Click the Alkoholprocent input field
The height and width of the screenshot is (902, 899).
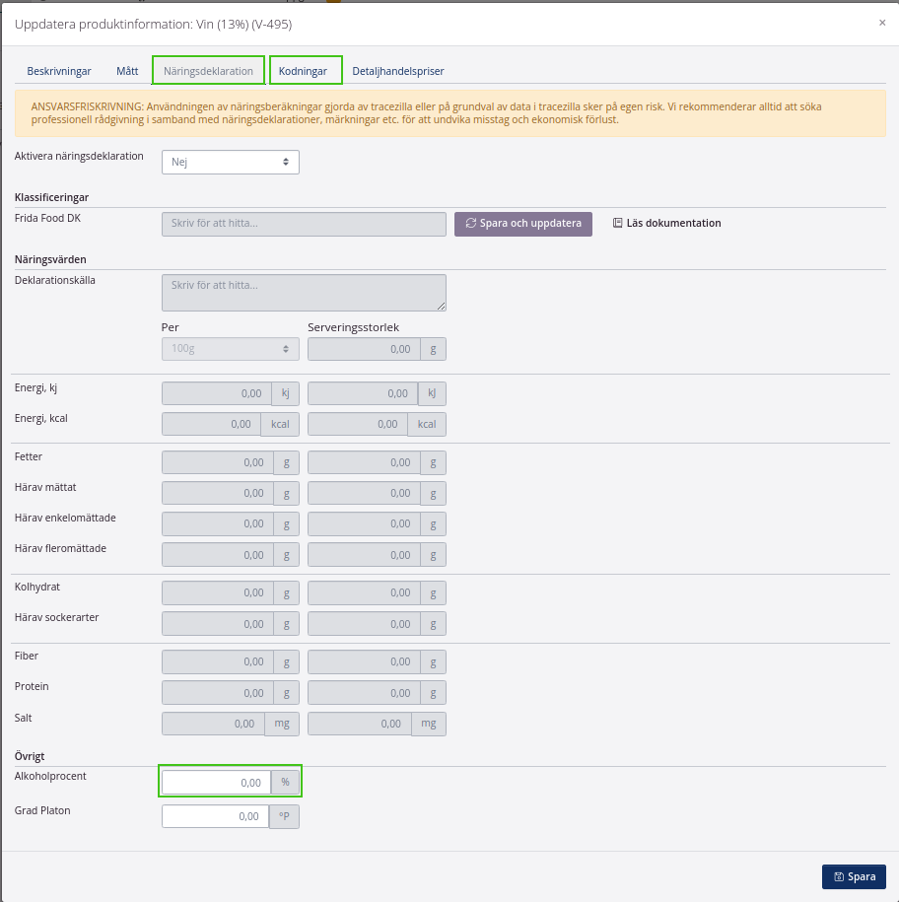click(x=216, y=783)
